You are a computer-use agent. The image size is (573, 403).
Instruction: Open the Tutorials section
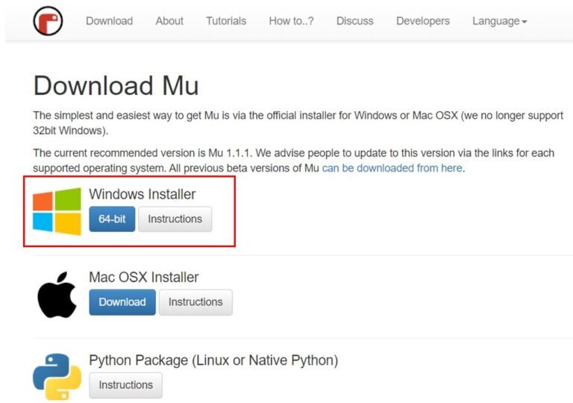(x=226, y=21)
